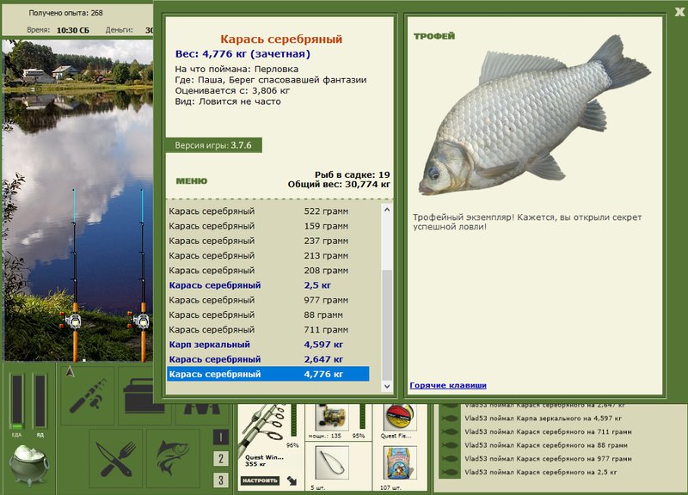Viewport: 688px width, 495px height.
Task: Click the cooking pot icon
Action: [x=29, y=465]
